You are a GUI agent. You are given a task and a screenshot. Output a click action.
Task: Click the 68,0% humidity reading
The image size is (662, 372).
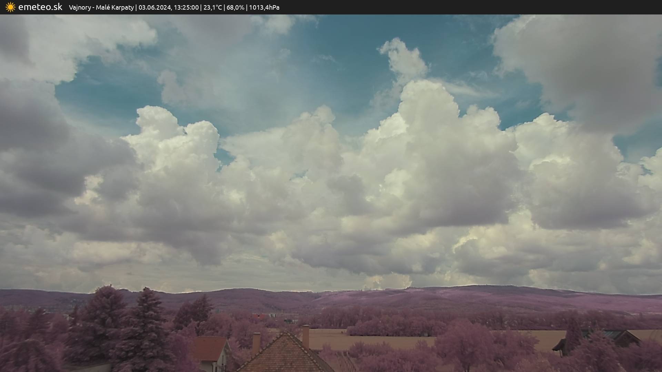tap(235, 7)
